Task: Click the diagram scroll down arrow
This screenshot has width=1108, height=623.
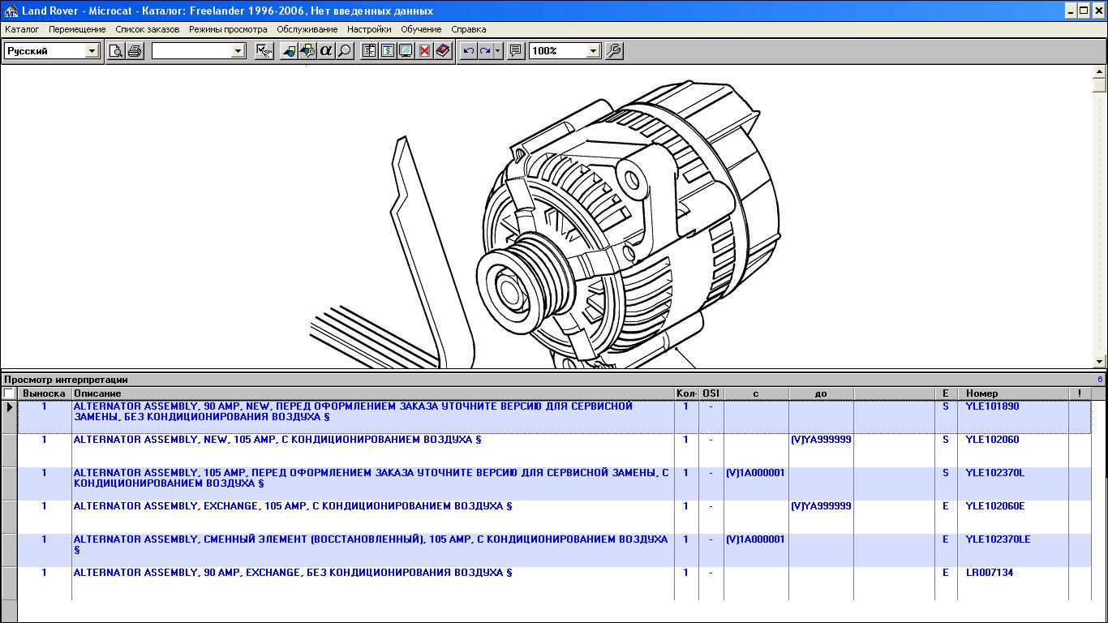Action: pos(1100,362)
